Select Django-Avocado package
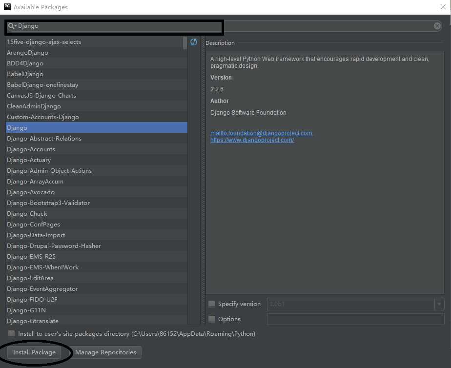This screenshot has height=368, width=451. 96,192
